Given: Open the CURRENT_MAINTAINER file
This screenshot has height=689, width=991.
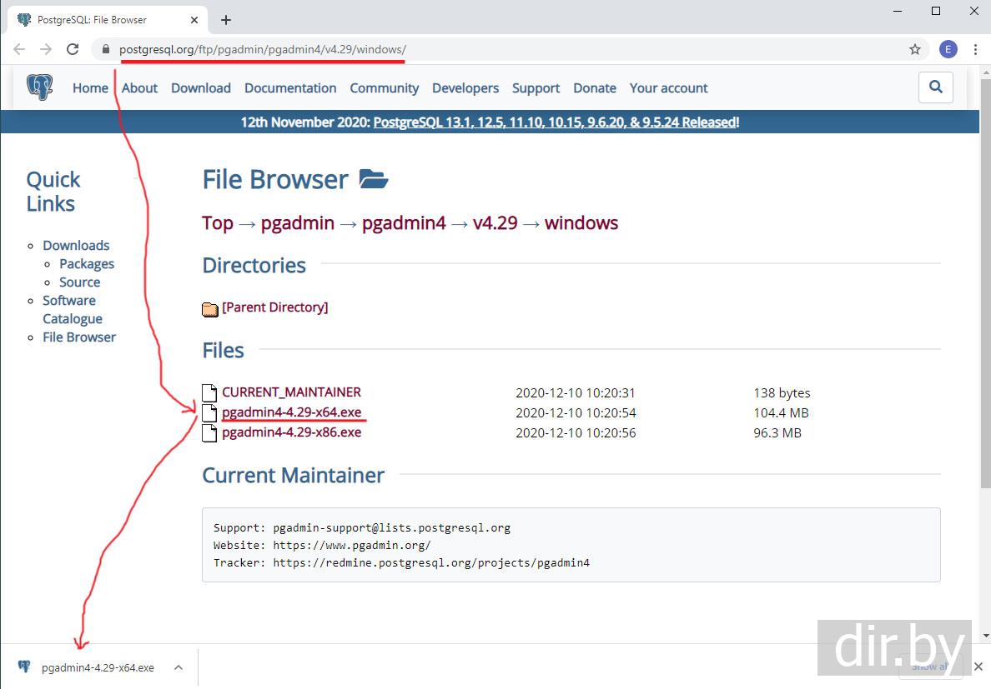Looking at the screenshot, I should point(291,392).
